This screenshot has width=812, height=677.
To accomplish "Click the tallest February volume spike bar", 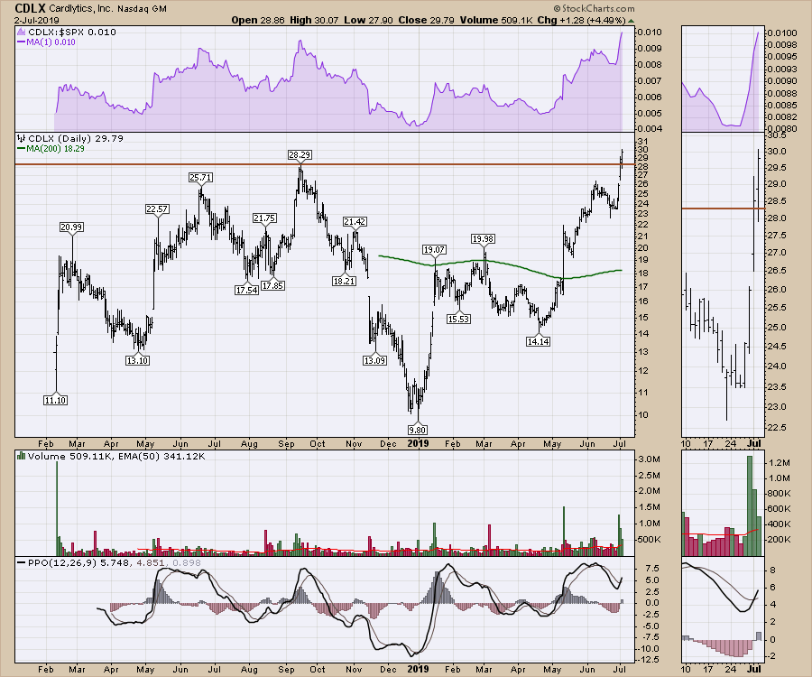I will (x=57, y=508).
